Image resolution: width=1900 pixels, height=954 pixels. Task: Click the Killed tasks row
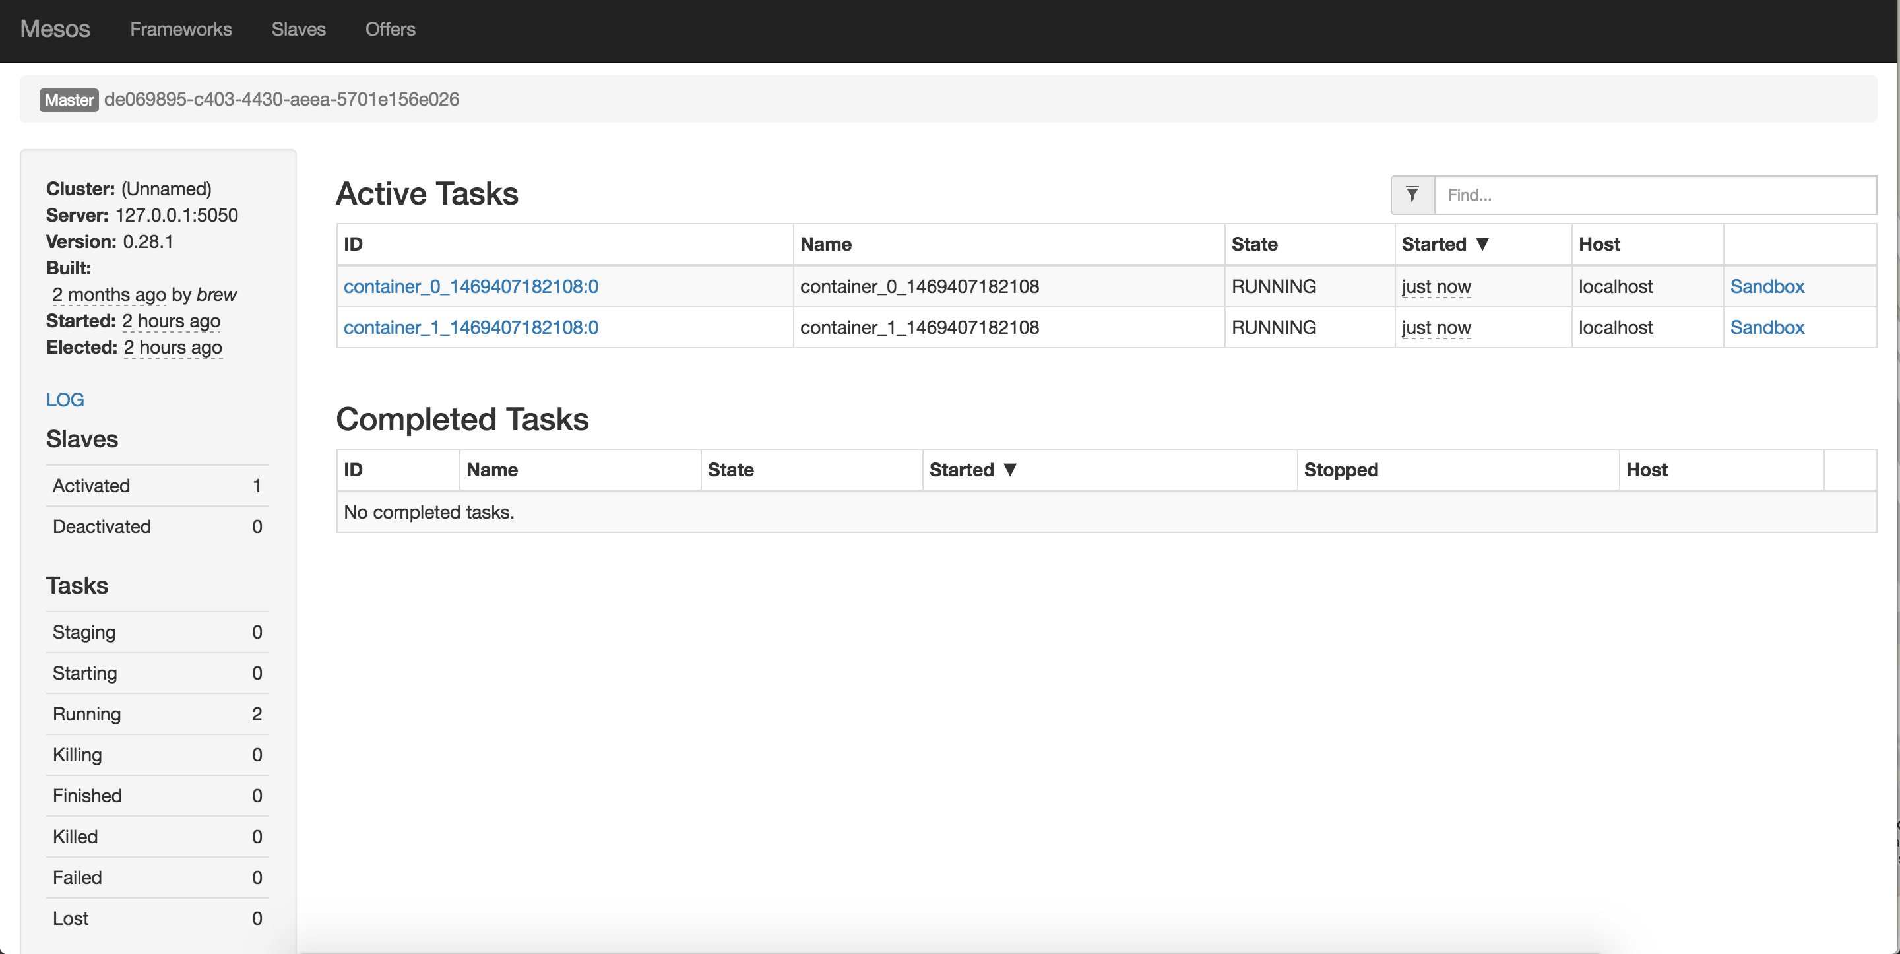[x=157, y=837]
